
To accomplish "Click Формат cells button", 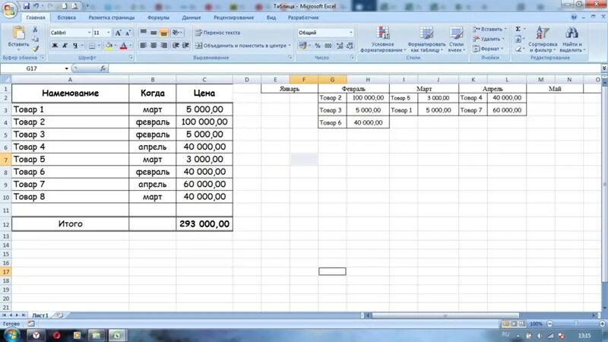I will pyautogui.click(x=488, y=49).
